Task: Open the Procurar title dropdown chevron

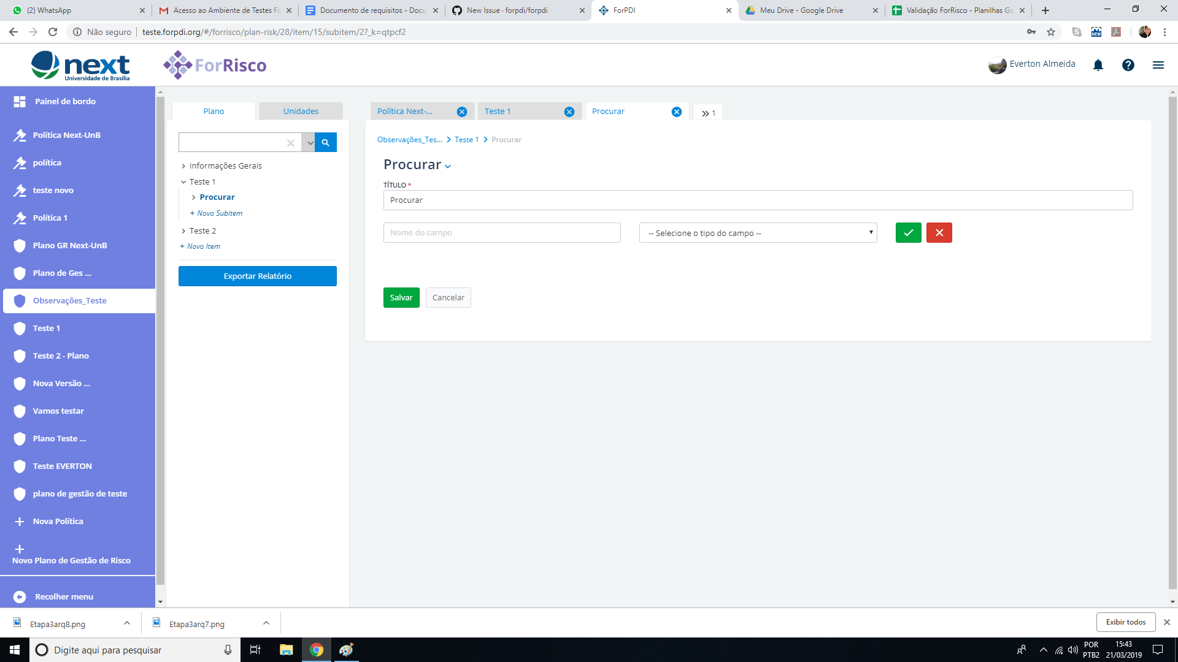Action: [x=448, y=166]
